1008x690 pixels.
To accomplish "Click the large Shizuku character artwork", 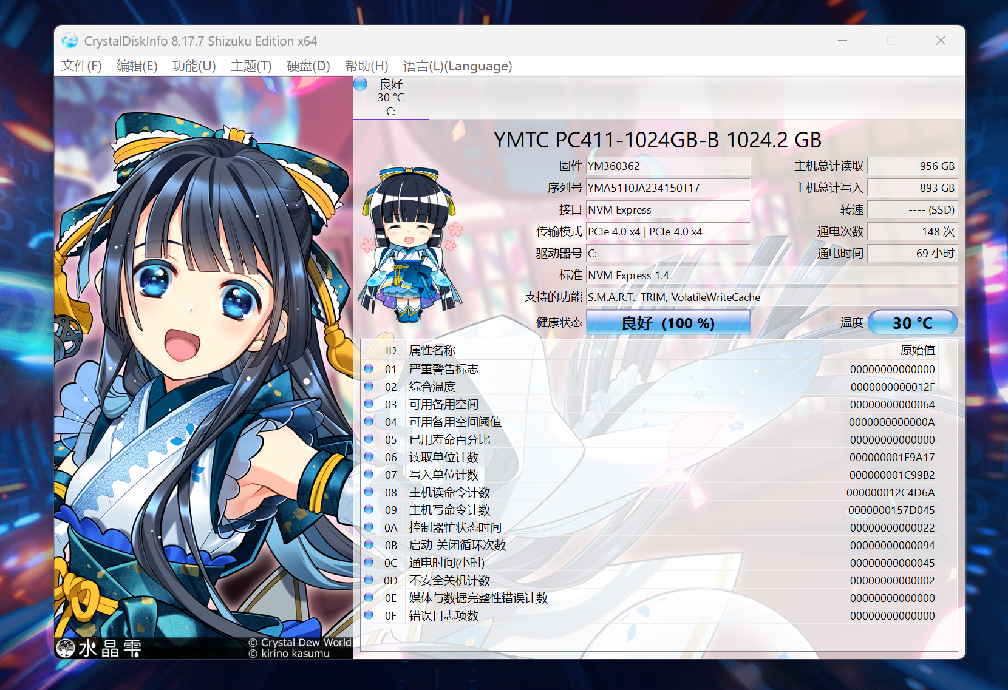I will click(x=203, y=368).
